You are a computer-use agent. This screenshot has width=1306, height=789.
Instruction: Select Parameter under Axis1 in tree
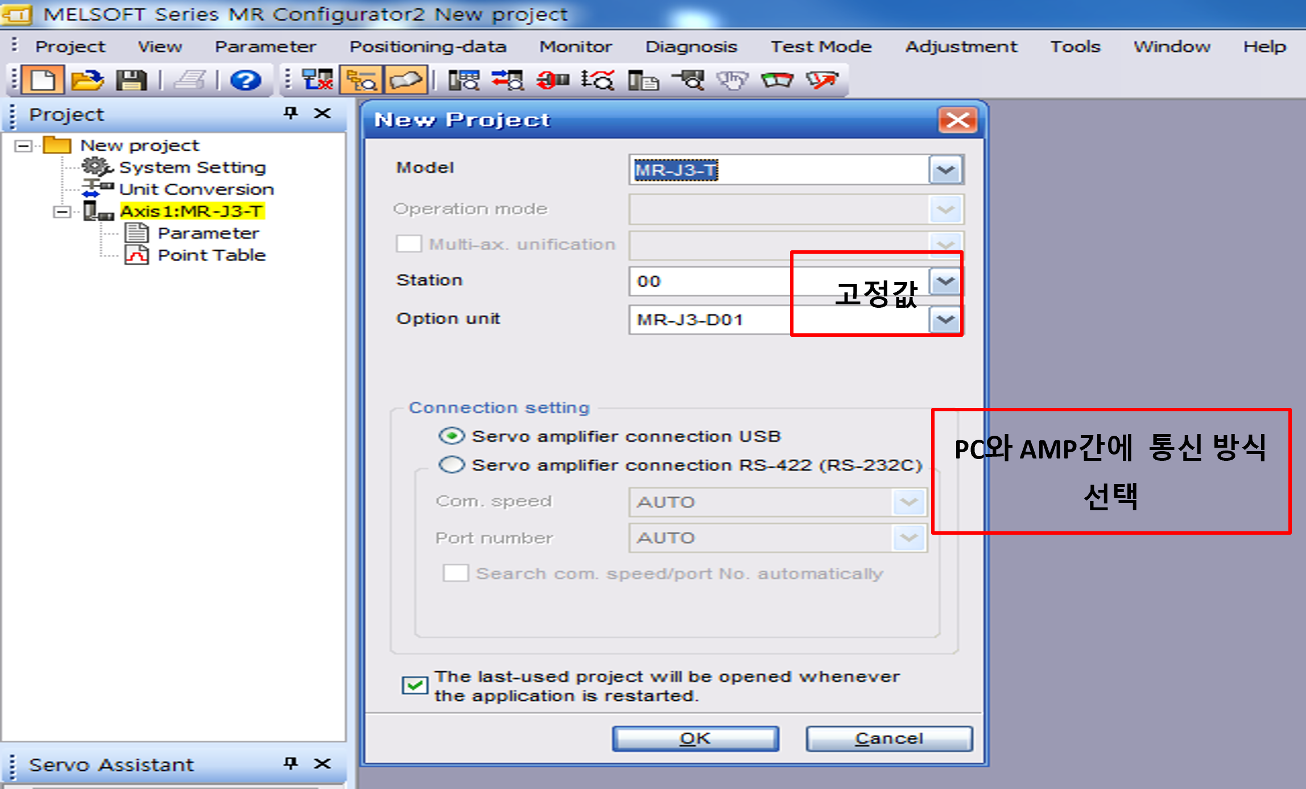[208, 233]
